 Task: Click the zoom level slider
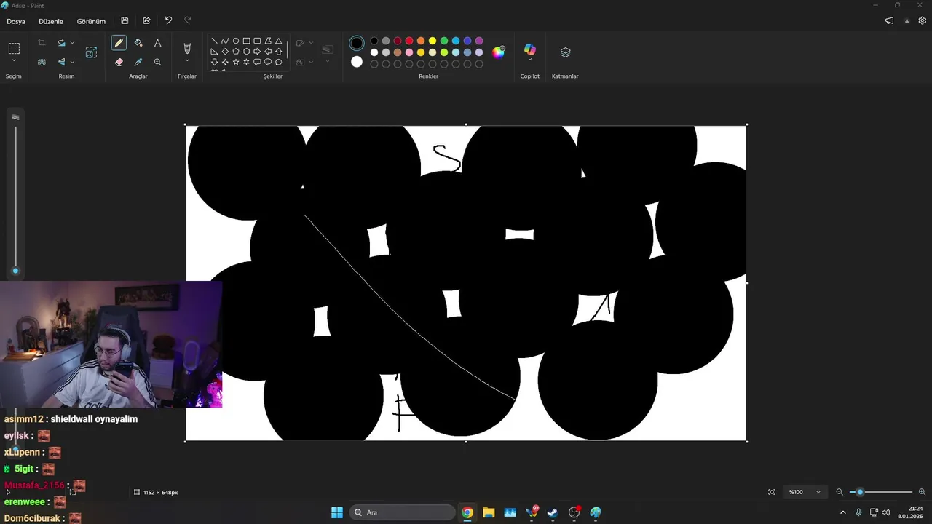point(881,492)
